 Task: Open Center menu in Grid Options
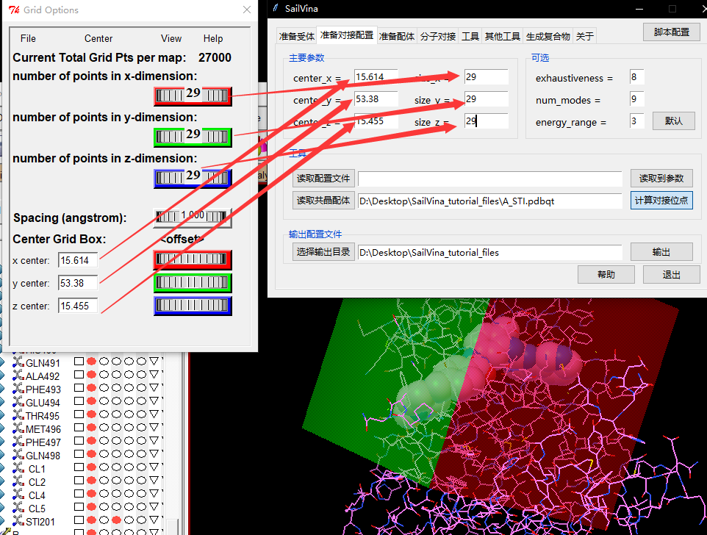coord(98,39)
